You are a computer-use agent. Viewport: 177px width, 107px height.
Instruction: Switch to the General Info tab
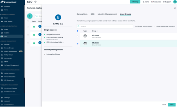(x=82, y=14)
